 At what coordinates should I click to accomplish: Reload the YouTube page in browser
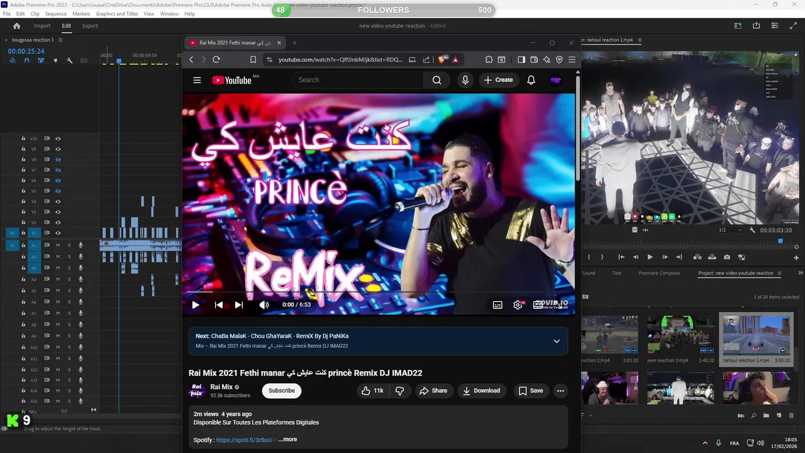tap(216, 60)
